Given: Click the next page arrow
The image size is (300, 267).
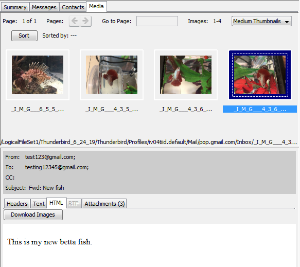Looking at the screenshot, I should tap(85, 21).
